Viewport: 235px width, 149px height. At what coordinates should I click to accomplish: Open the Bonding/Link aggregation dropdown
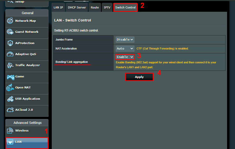click(x=125, y=57)
